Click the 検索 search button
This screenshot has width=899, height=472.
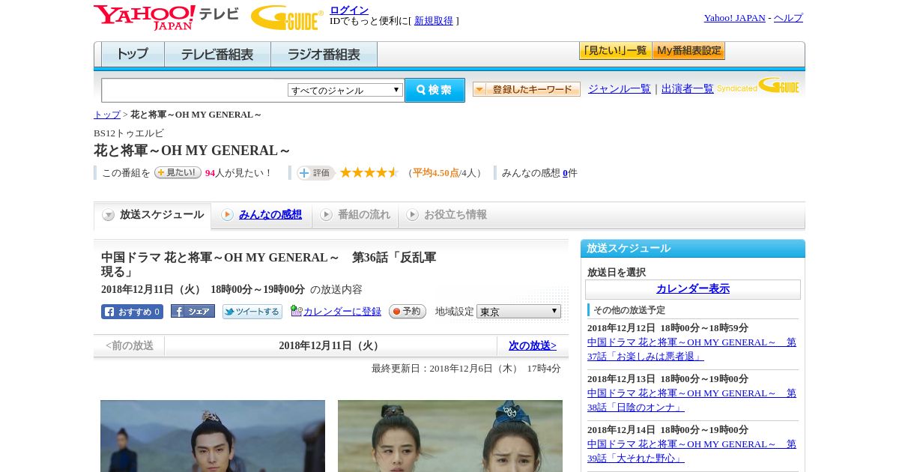[435, 90]
